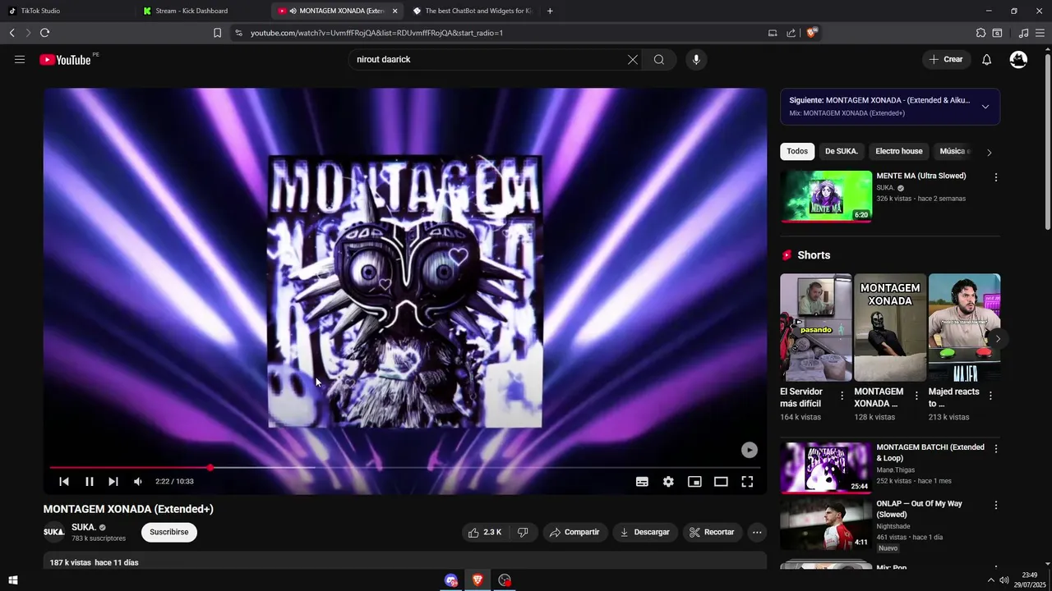
Task: Subscribe with the Suscribirse button
Action: coord(168,532)
